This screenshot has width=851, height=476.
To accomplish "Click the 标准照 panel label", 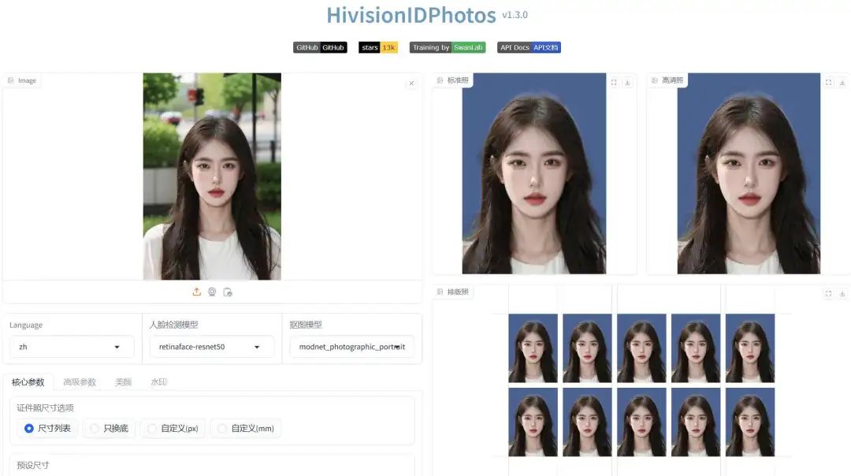I will tap(453, 80).
